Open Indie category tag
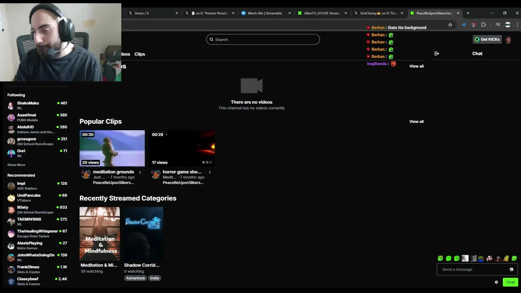 (x=155, y=278)
